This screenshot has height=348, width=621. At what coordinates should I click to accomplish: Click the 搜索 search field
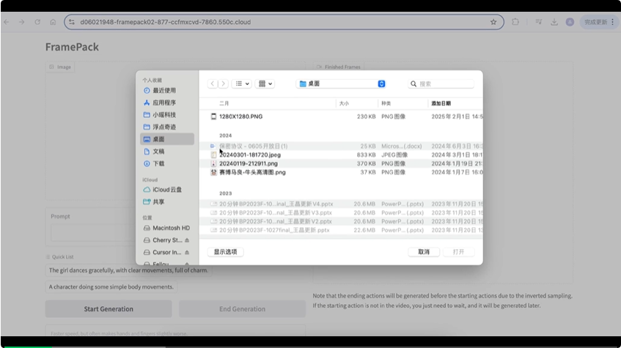[441, 84]
